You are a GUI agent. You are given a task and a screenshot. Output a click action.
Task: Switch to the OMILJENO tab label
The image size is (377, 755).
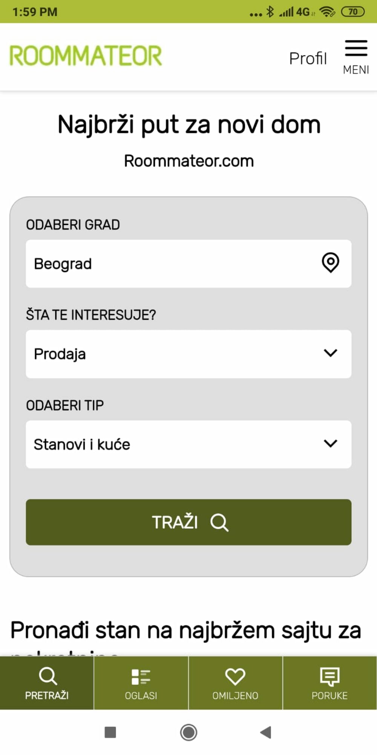click(235, 696)
